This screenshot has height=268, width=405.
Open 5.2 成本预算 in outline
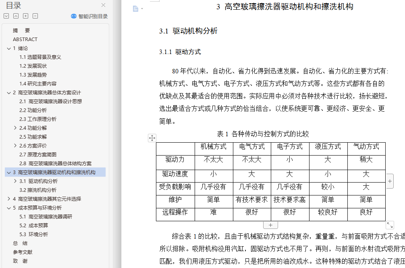tap(34, 225)
